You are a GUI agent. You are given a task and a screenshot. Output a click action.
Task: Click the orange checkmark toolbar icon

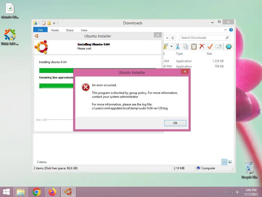point(210,46)
